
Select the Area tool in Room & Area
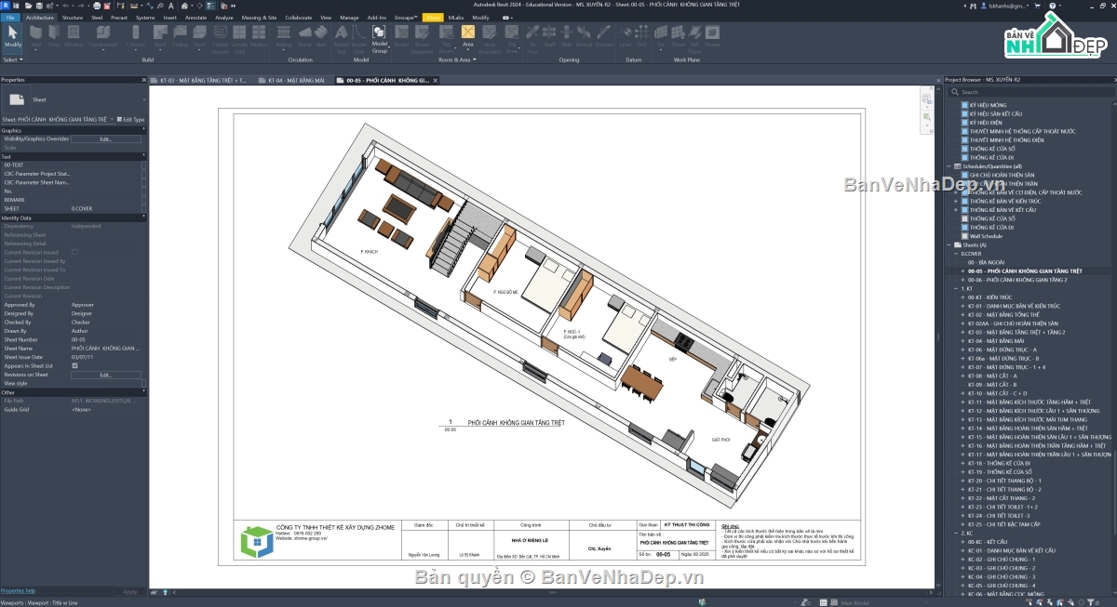coord(467,37)
